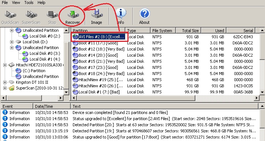The height and width of the screenshot is (141, 265).
Task: Expand the Hitachi HDE721010SLA330 drive node
Action: [5, 65]
